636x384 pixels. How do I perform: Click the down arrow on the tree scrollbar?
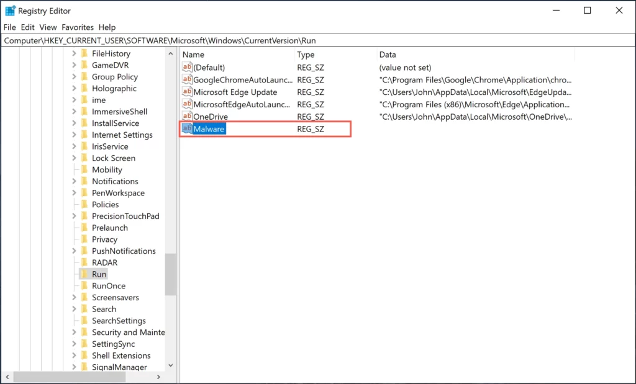170,365
